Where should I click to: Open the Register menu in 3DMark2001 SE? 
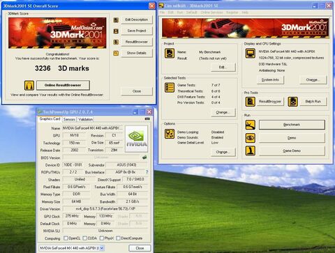tap(232, 13)
